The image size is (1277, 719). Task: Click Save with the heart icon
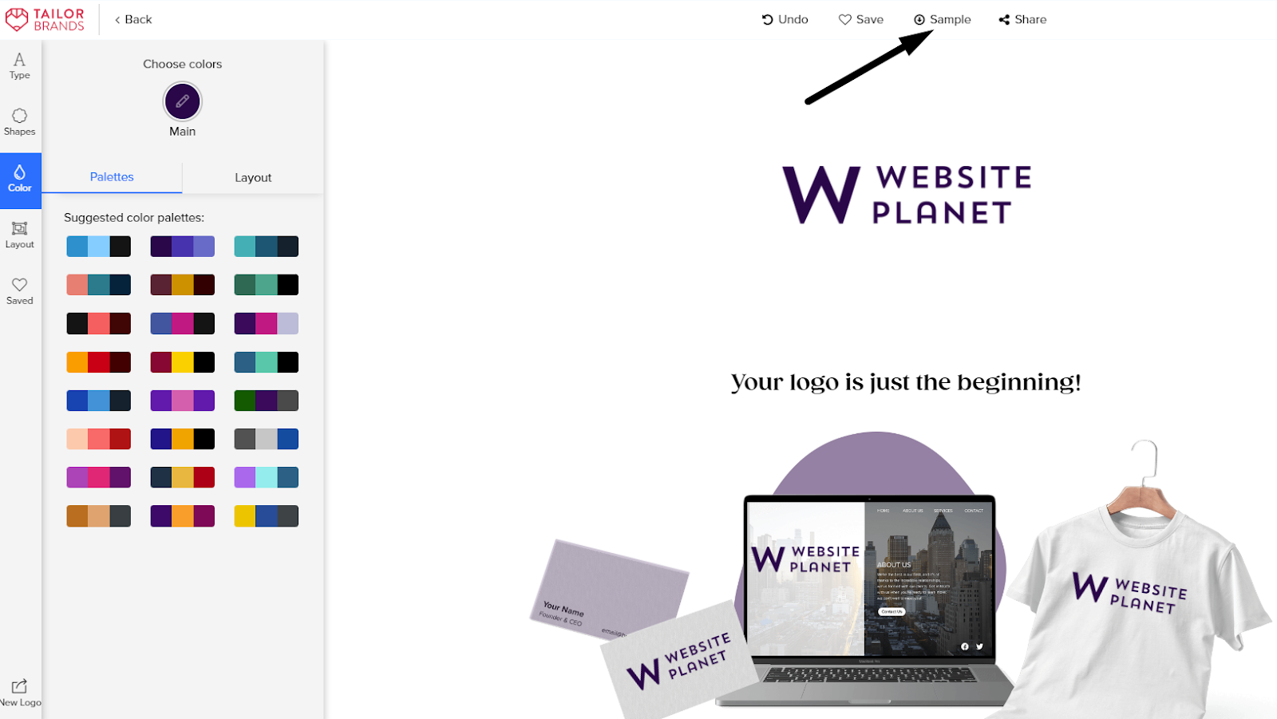tap(860, 19)
